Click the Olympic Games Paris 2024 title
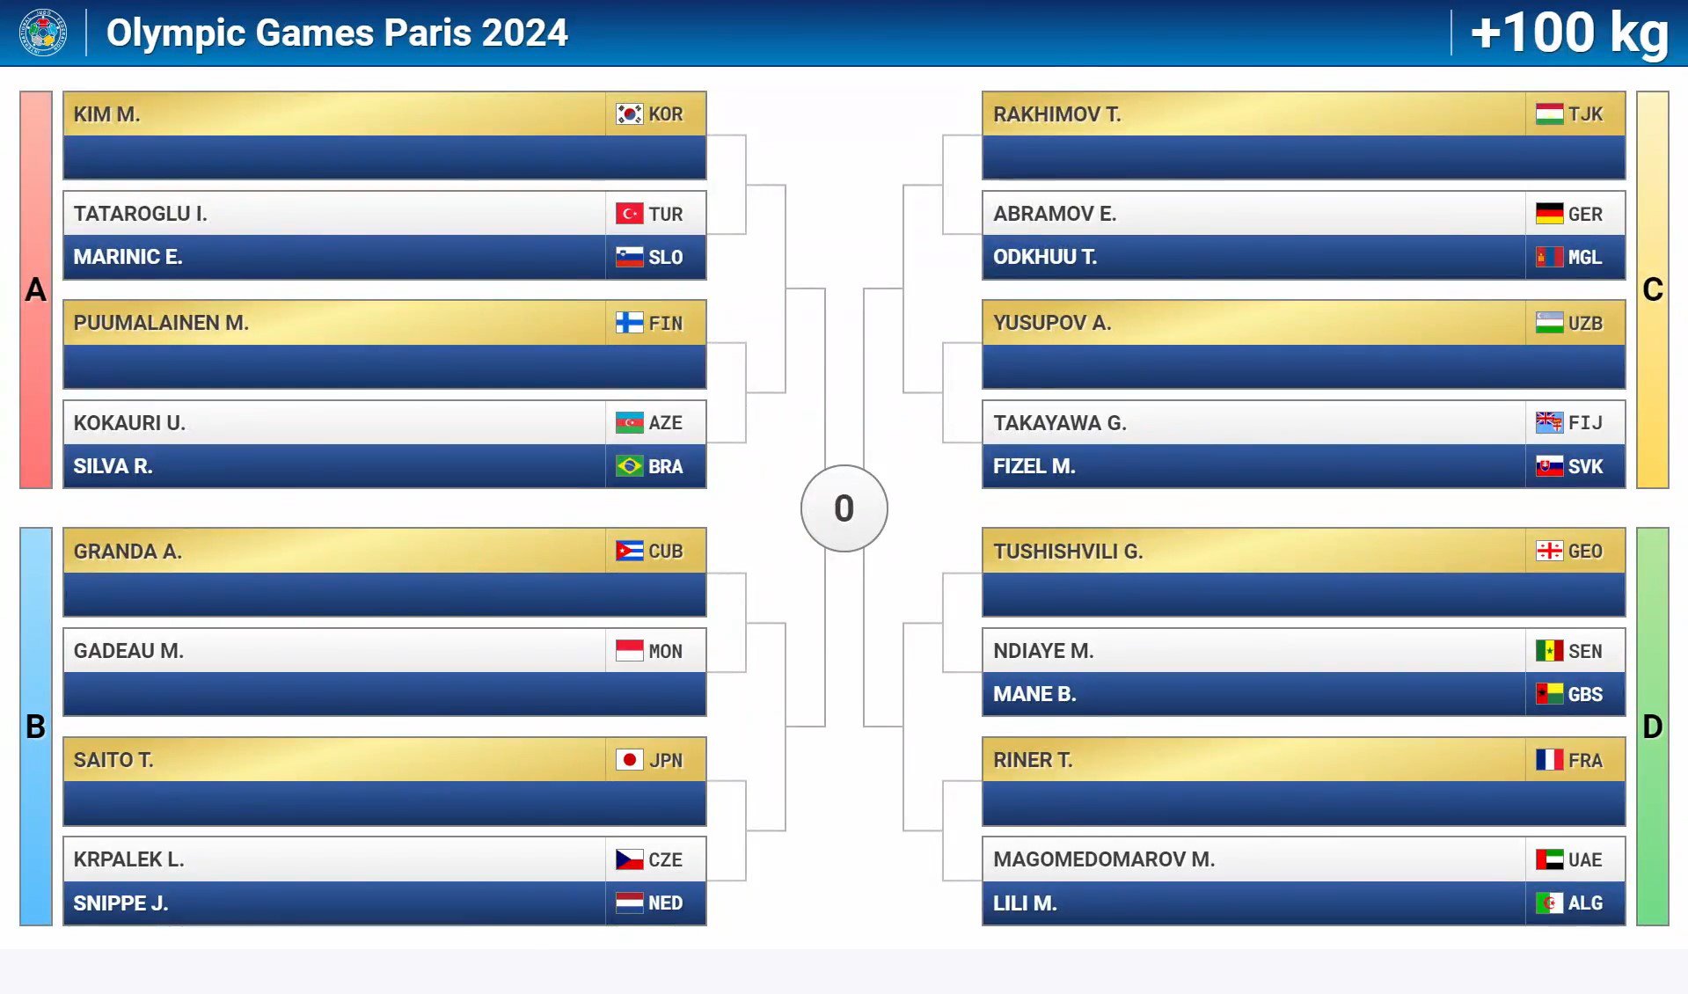Viewport: 1688px width, 994px height. tap(337, 33)
